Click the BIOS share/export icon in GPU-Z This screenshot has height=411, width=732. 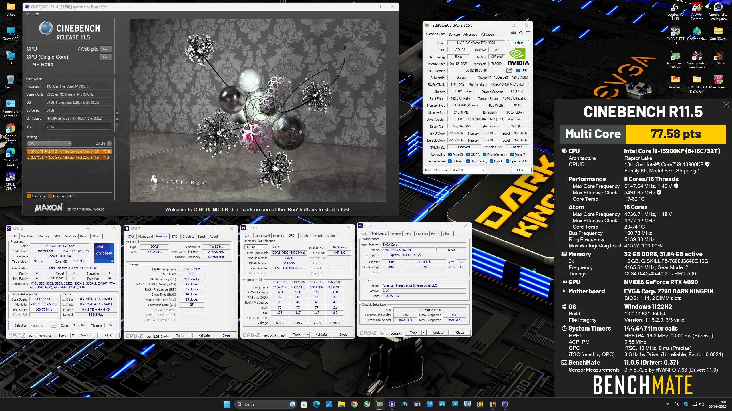pos(509,70)
